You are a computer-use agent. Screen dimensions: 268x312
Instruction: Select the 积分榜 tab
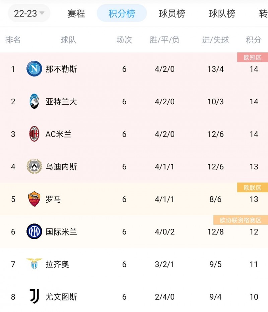122,14
